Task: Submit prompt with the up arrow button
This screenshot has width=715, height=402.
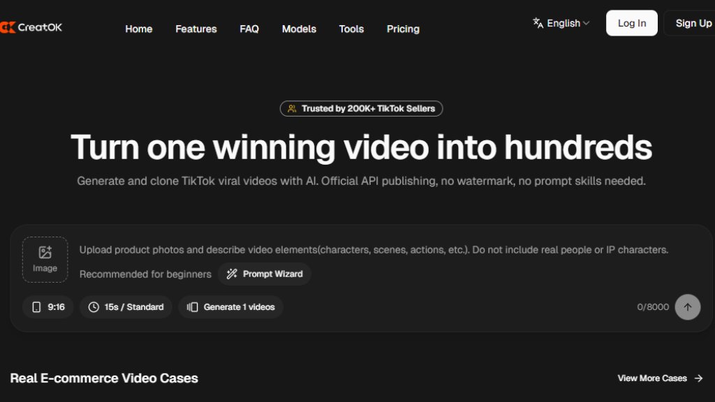Action: pos(688,307)
